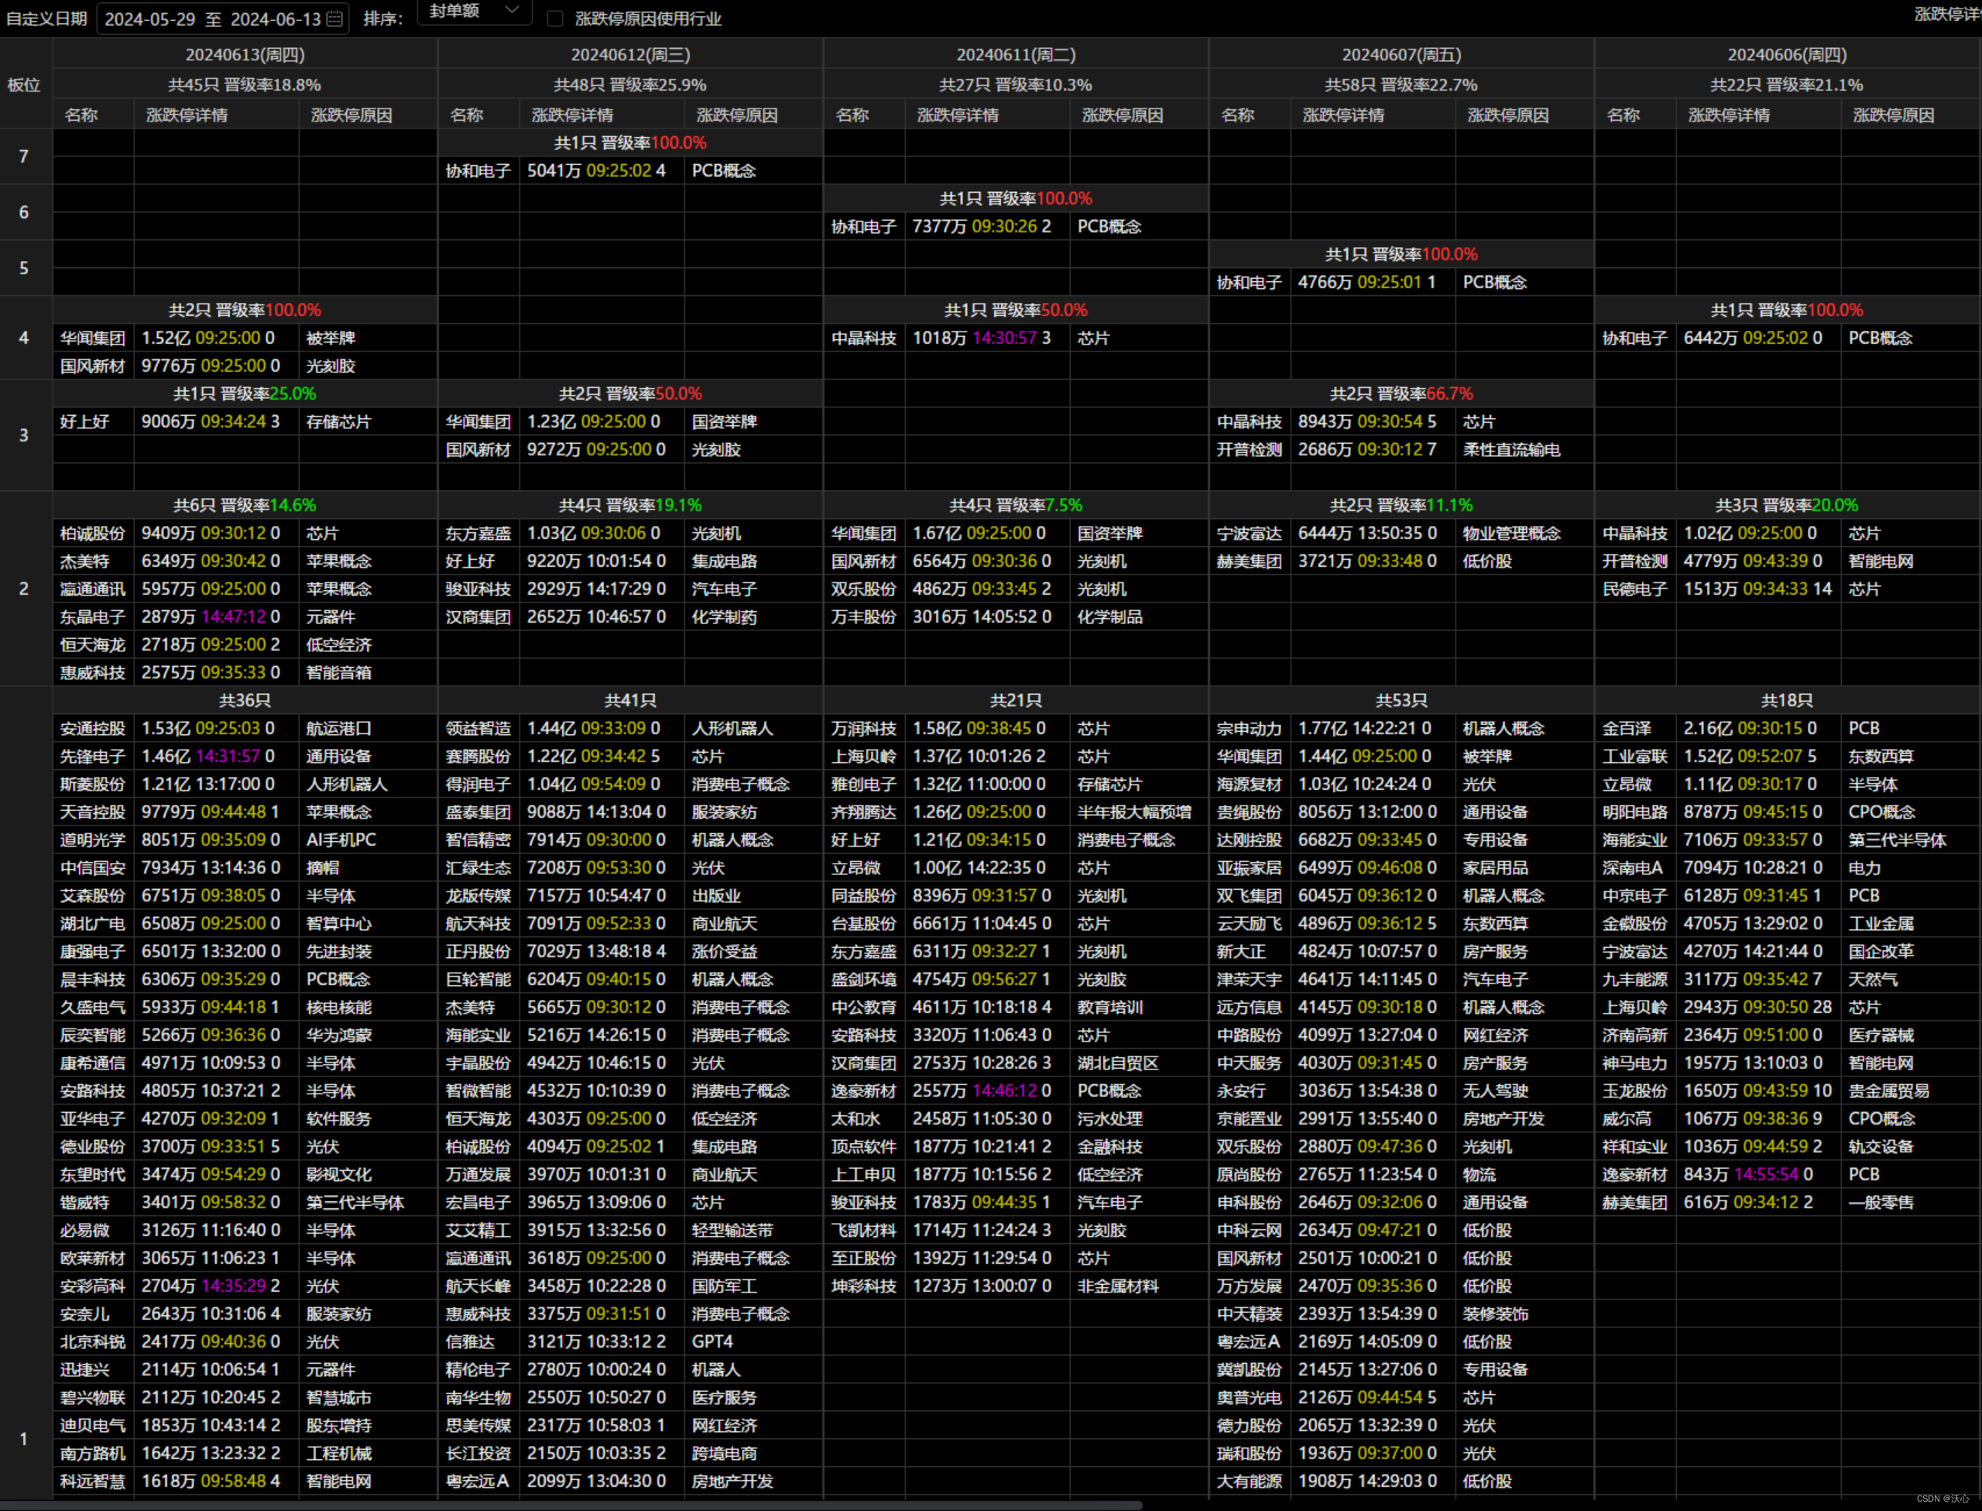
Task: Select the 20240613(周四) date header
Action: (x=245, y=55)
